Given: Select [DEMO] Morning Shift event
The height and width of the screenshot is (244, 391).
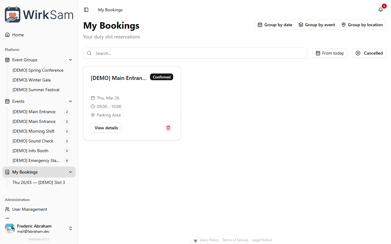Looking at the screenshot, I should click(x=34, y=131).
